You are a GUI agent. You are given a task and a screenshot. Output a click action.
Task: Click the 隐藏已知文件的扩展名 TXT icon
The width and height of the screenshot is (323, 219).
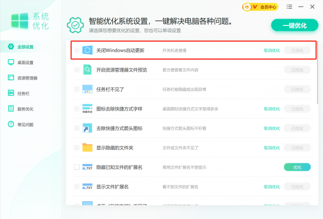point(87,167)
